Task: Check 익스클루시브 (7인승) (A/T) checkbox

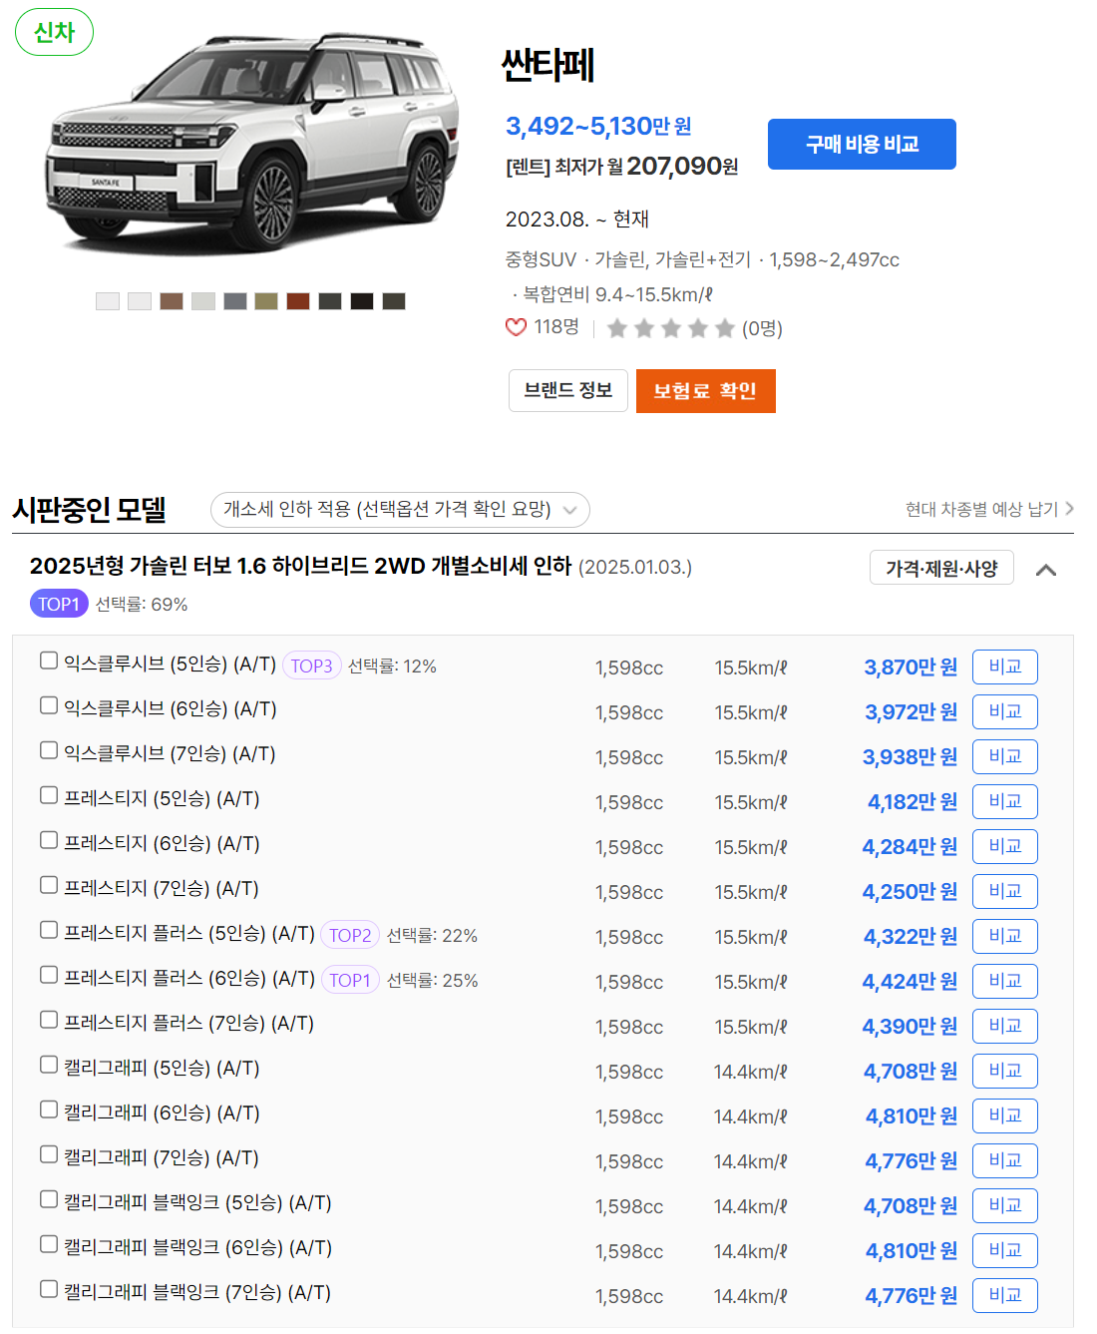Action: tap(49, 750)
